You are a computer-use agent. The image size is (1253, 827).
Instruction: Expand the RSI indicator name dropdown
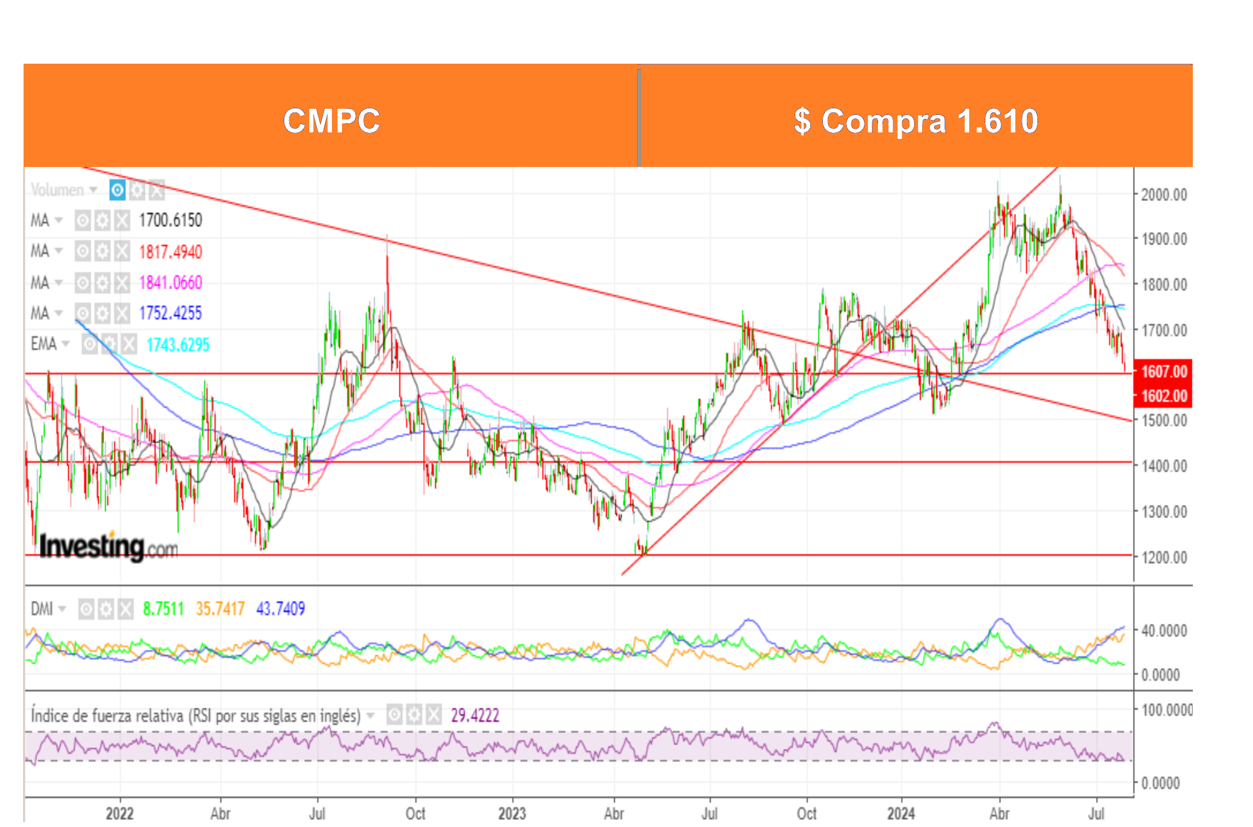point(371,716)
